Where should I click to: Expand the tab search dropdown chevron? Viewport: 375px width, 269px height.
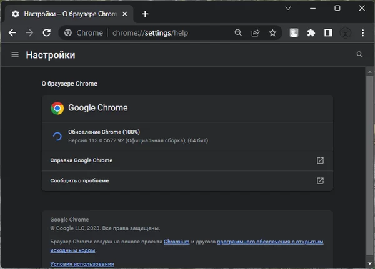(x=288, y=8)
